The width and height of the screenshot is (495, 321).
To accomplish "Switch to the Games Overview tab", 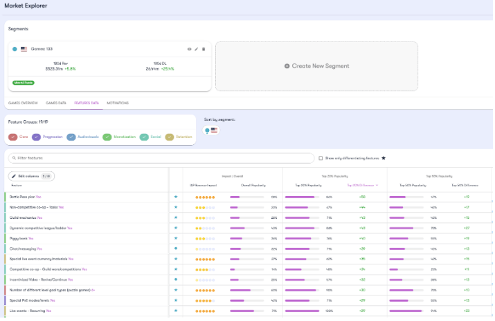I will click(23, 102).
